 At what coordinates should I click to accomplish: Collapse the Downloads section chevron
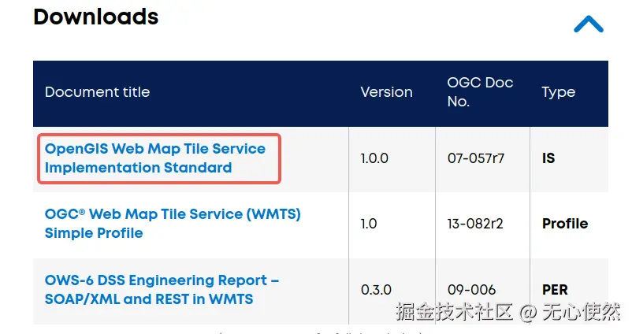click(588, 24)
